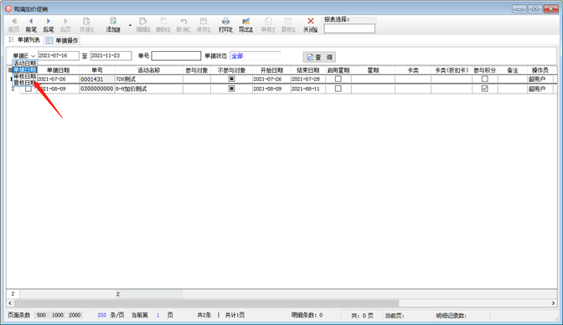Focus the 单号 input field
This screenshot has height=325, width=563.
coord(176,56)
